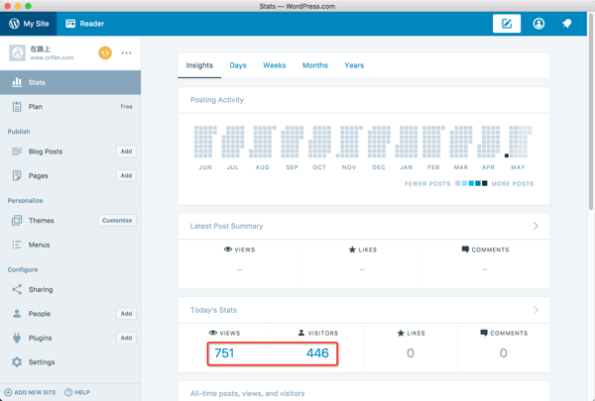The image size is (595, 401).
Task: Click Add next to People
Action: coord(126,314)
